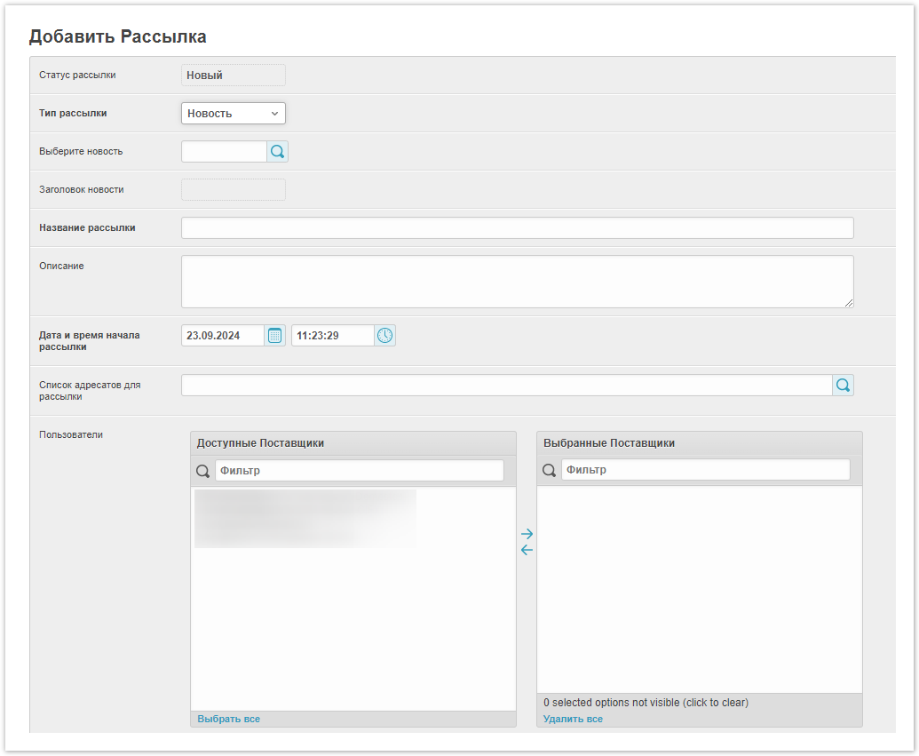Screen dimensions: 919x756
Task: Focus the Описание text area
Action: (517, 282)
